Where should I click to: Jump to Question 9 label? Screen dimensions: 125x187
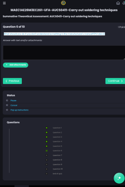tap(57, 164)
